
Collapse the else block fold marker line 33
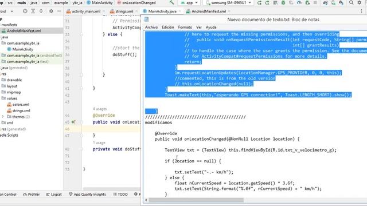(x=81, y=34)
